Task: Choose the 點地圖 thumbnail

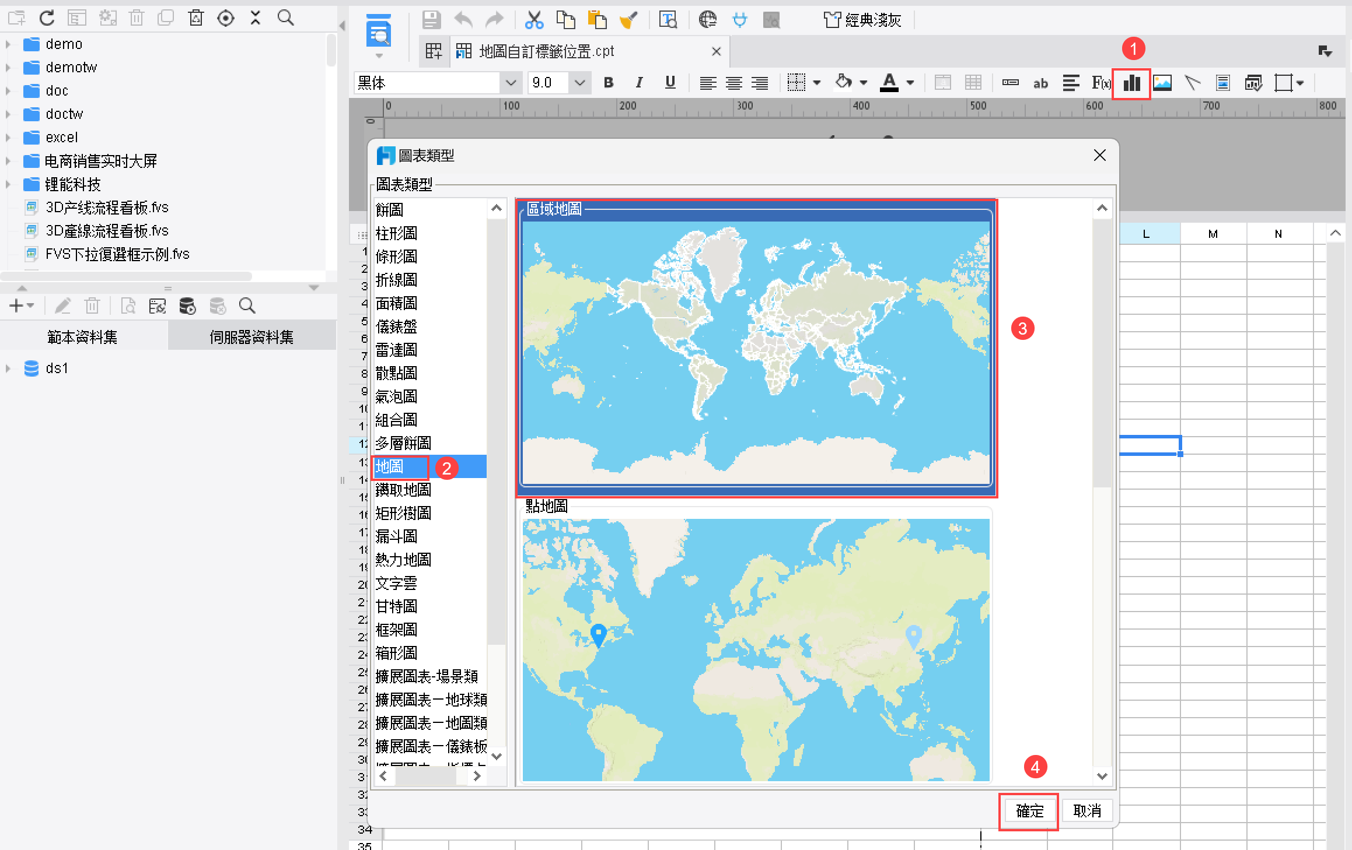Action: tap(756, 644)
